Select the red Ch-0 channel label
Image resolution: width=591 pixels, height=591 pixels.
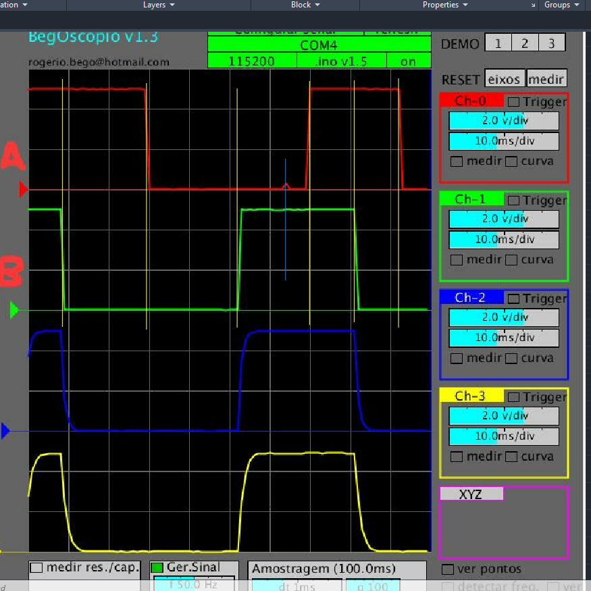tap(471, 101)
